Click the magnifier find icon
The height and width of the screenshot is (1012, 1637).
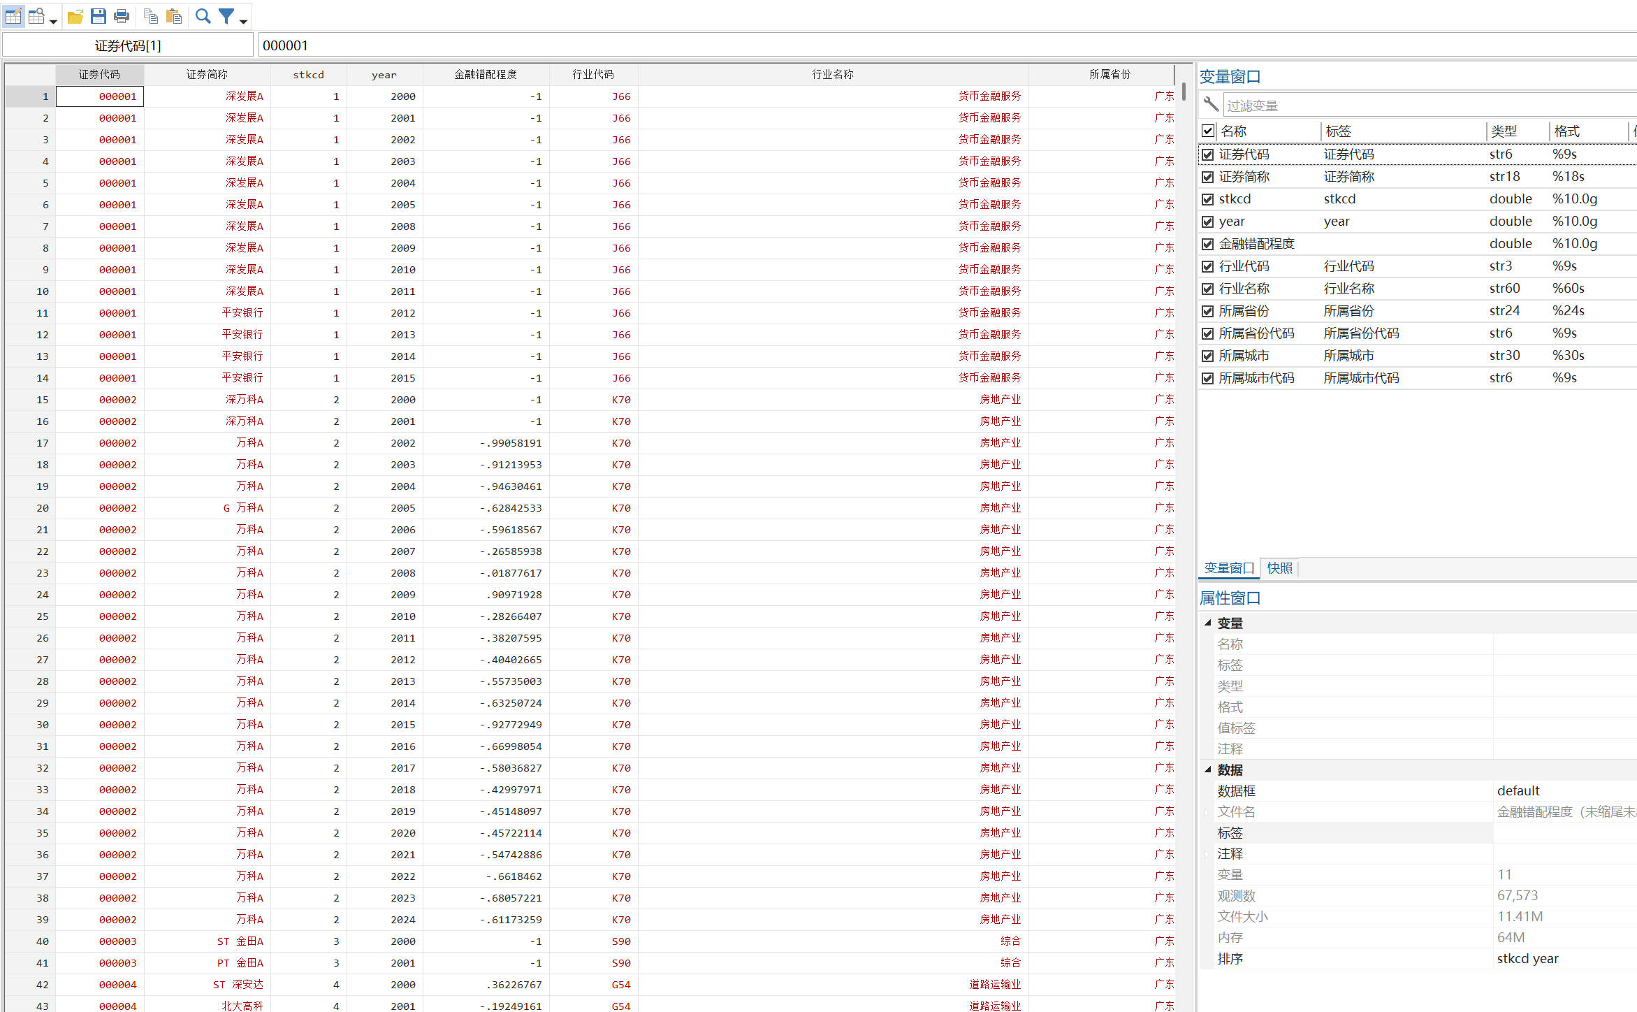click(203, 16)
